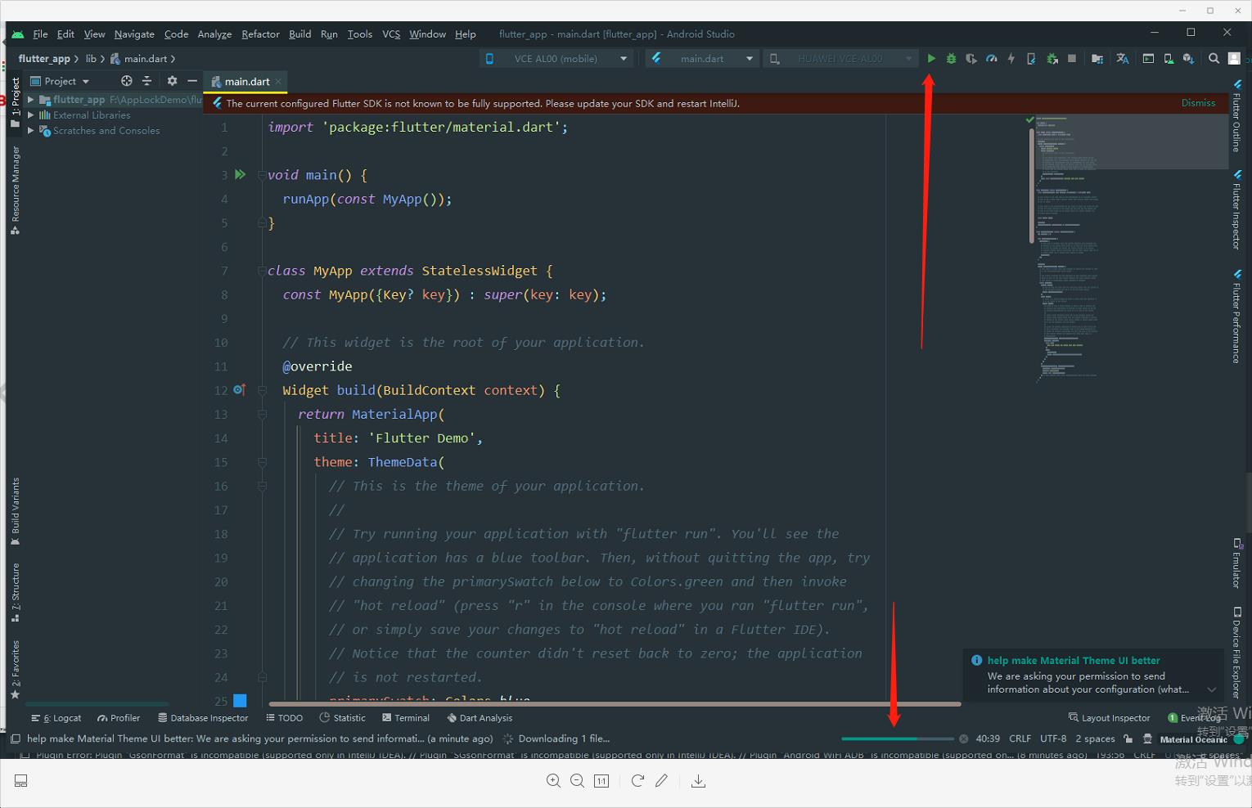This screenshot has height=808, width=1252.
Task: Open the Logcat tool window
Action: click(56, 718)
